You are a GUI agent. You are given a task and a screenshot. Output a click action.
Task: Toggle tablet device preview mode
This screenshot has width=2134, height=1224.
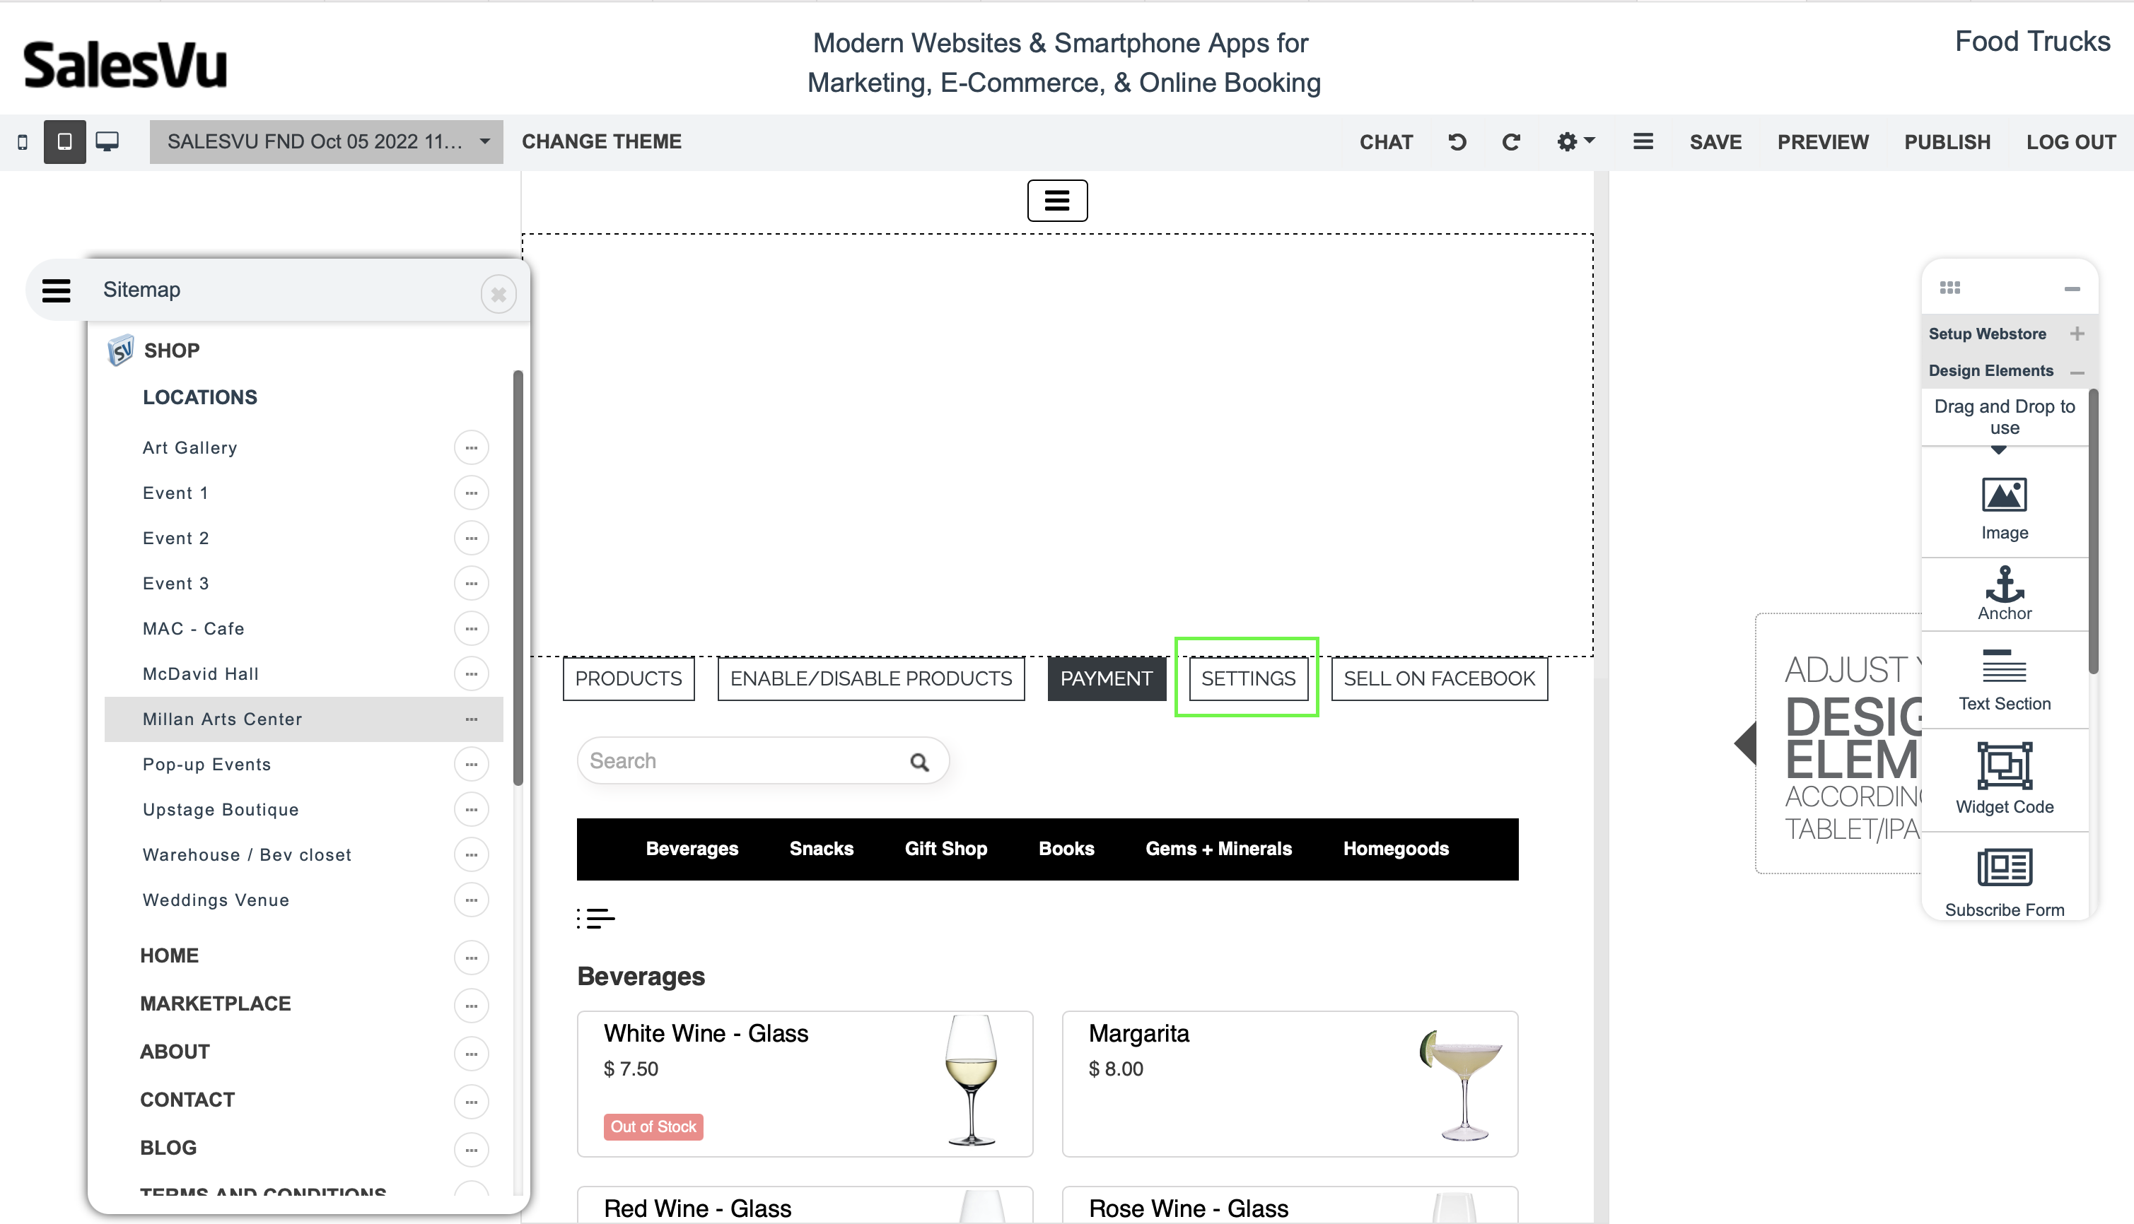[64, 142]
